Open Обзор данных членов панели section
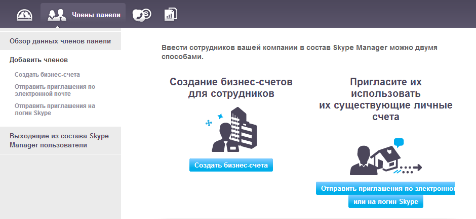Viewport: 476px width, 219px height. (60, 41)
